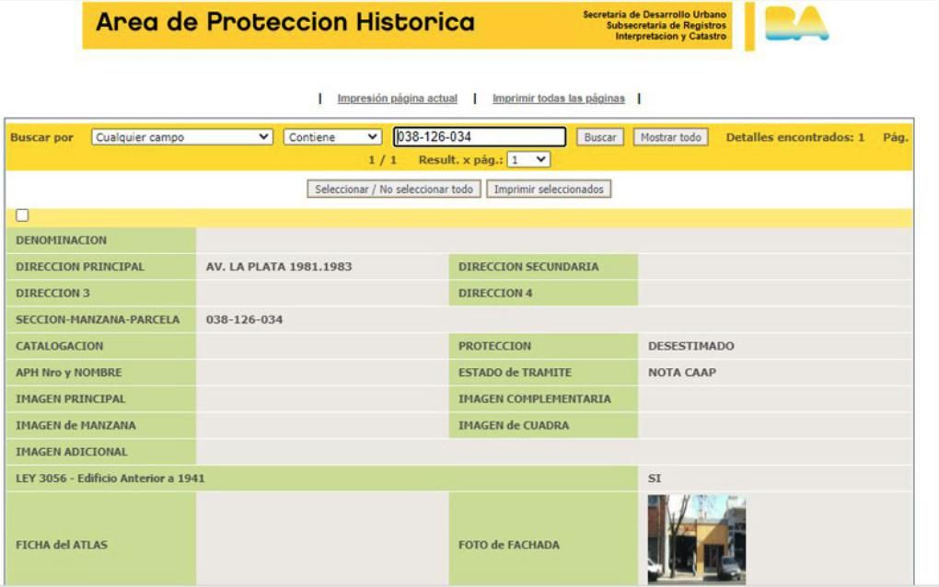Viewport: 939px width, 587px height.
Task: Select the address value AV. LA PLATA 1981.1983
Action: point(279,267)
